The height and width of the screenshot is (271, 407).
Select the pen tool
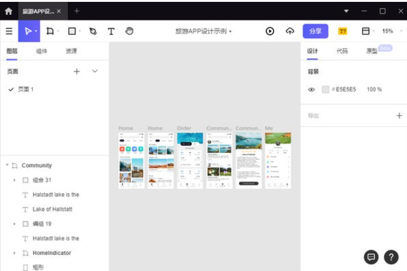tap(93, 31)
